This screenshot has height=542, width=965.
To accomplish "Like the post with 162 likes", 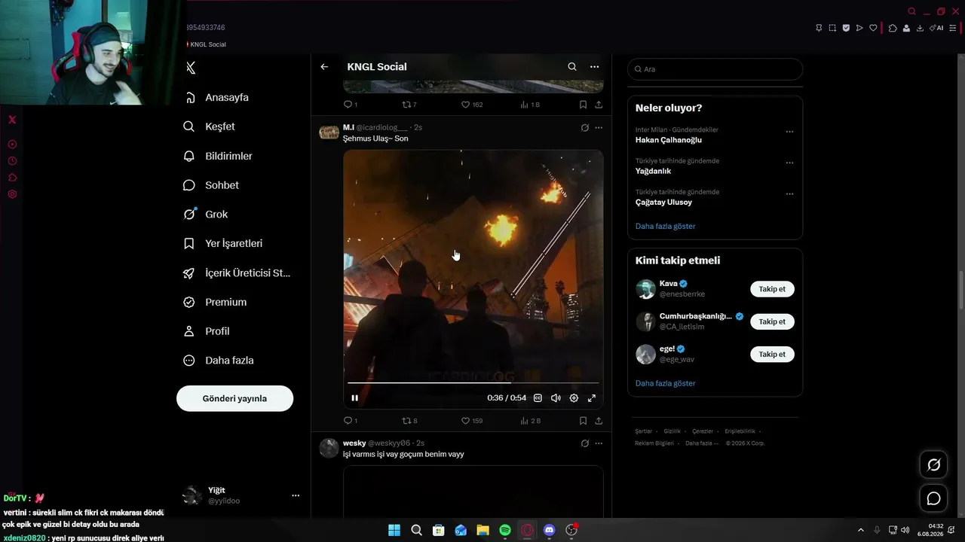I will tap(472, 105).
